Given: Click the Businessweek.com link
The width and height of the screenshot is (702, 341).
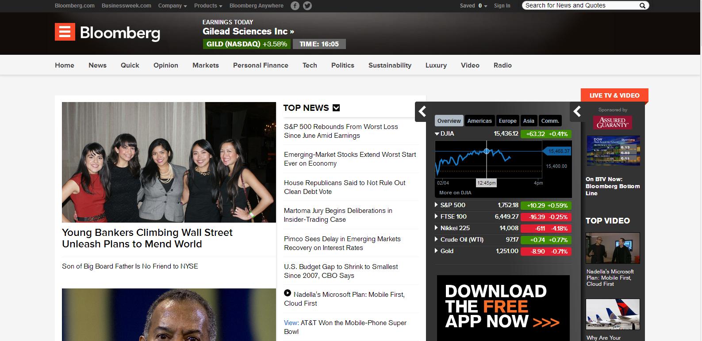Looking at the screenshot, I should pos(127,6).
